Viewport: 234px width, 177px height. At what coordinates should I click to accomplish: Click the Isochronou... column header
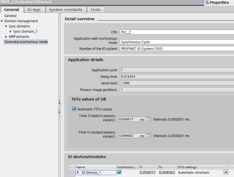(128, 167)
